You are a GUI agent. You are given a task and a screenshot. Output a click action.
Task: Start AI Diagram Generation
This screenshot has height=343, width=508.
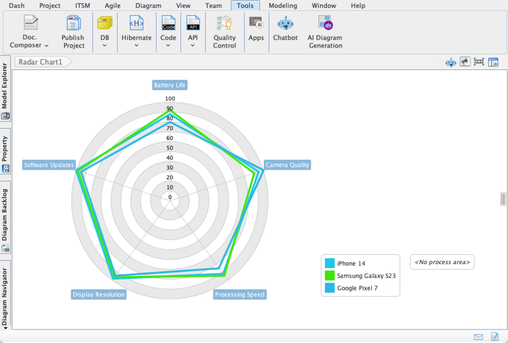pyautogui.click(x=325, y=31)
